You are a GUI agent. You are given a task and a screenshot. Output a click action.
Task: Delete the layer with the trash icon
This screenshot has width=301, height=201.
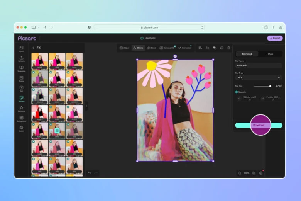(x=228, y=48)
